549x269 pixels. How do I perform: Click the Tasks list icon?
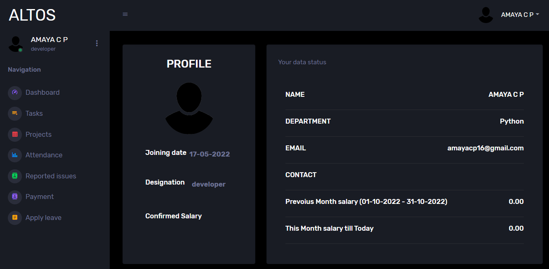click(15, 113)
